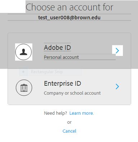Viewport: 138px width, 142px height.
Task: Open Adobe ID using its blue chevron
Action: tap(118, 51)
